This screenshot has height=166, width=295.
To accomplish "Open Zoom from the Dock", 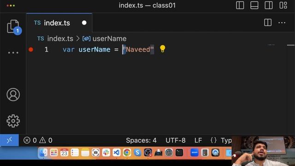I will click(195, 153).
